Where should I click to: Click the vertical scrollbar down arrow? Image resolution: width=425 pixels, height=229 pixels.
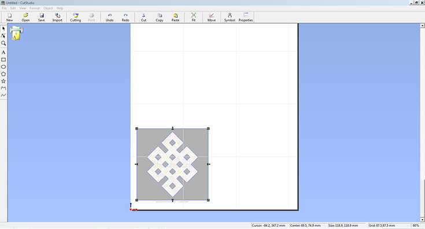coord(422,220)
